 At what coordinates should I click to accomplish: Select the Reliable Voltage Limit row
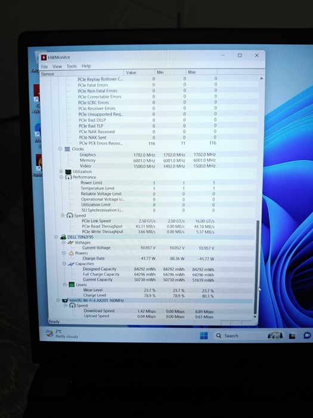click(148, 194)
